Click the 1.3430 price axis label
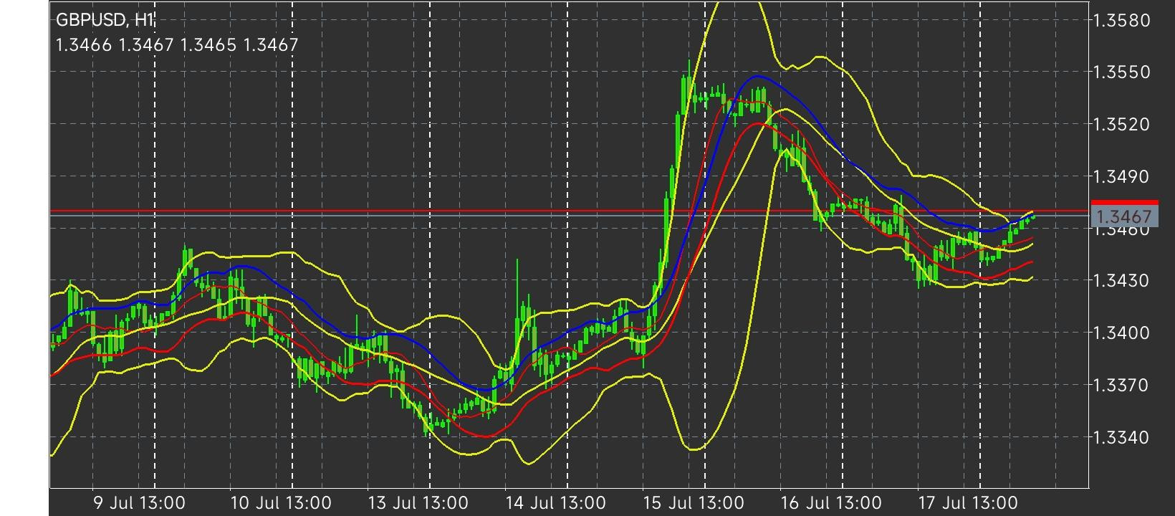Viewport: 1175px width, 516px height. tap(1123, 281)
